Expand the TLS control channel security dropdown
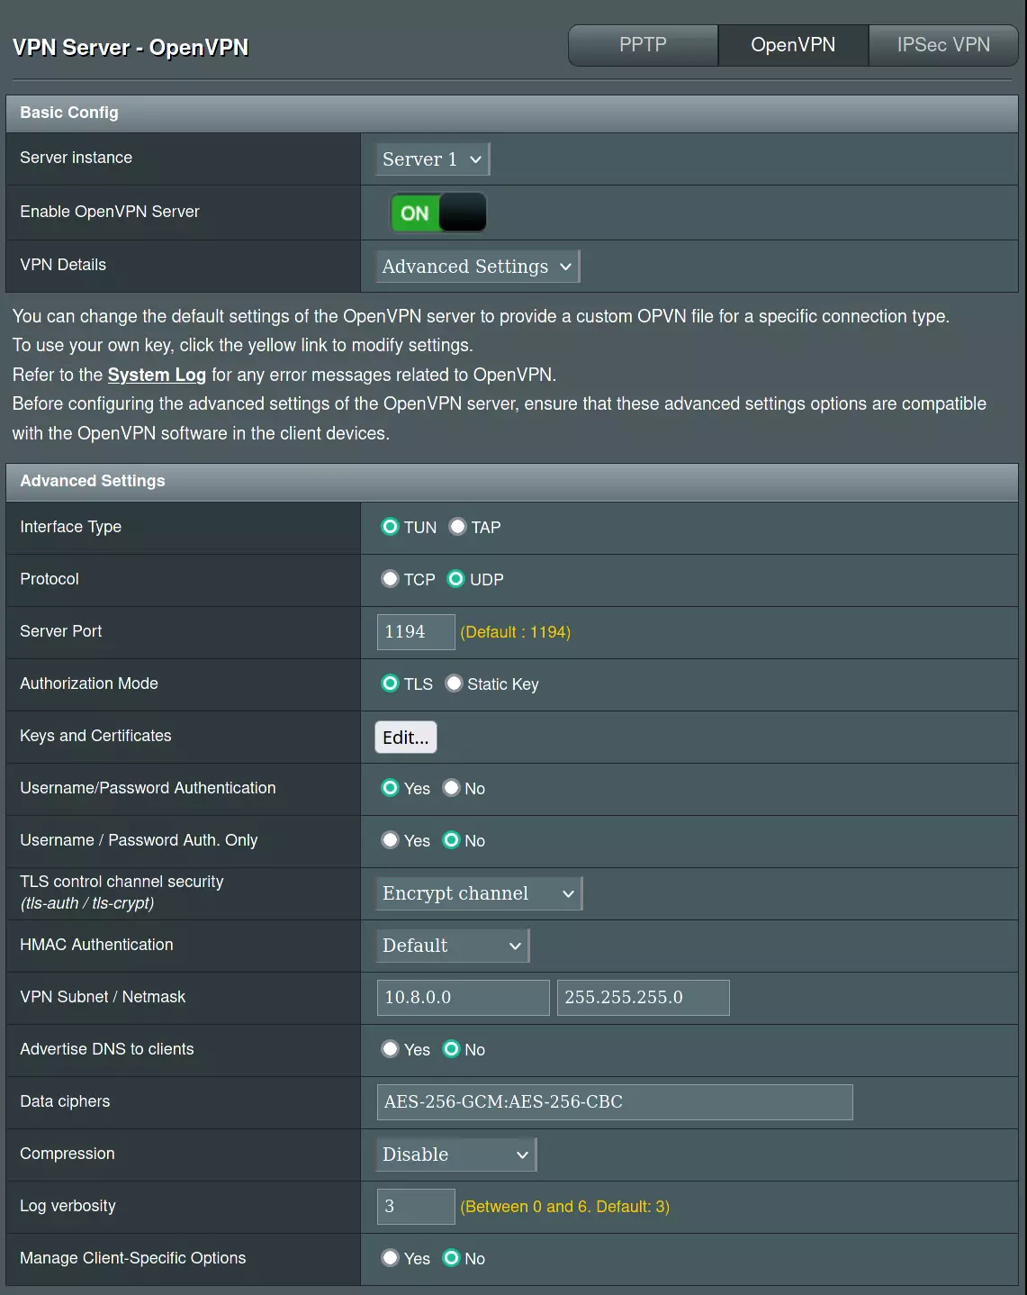Screen dimensions: 1027x1295 click(x=479, y=893)
